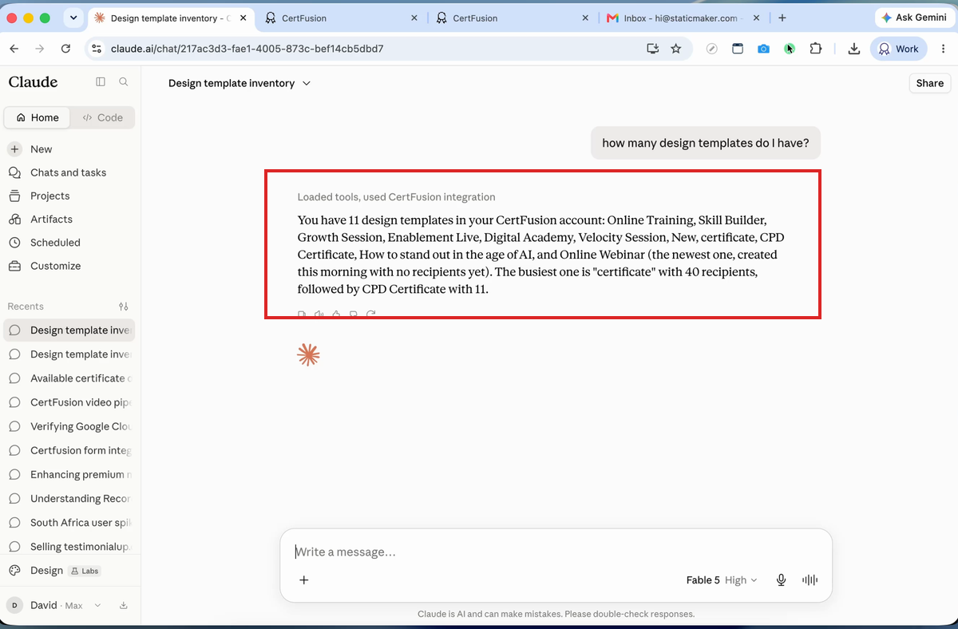958x629 pixels.
Task: Retry the response with the regenerate icon
Action: (x=371, y=314)
